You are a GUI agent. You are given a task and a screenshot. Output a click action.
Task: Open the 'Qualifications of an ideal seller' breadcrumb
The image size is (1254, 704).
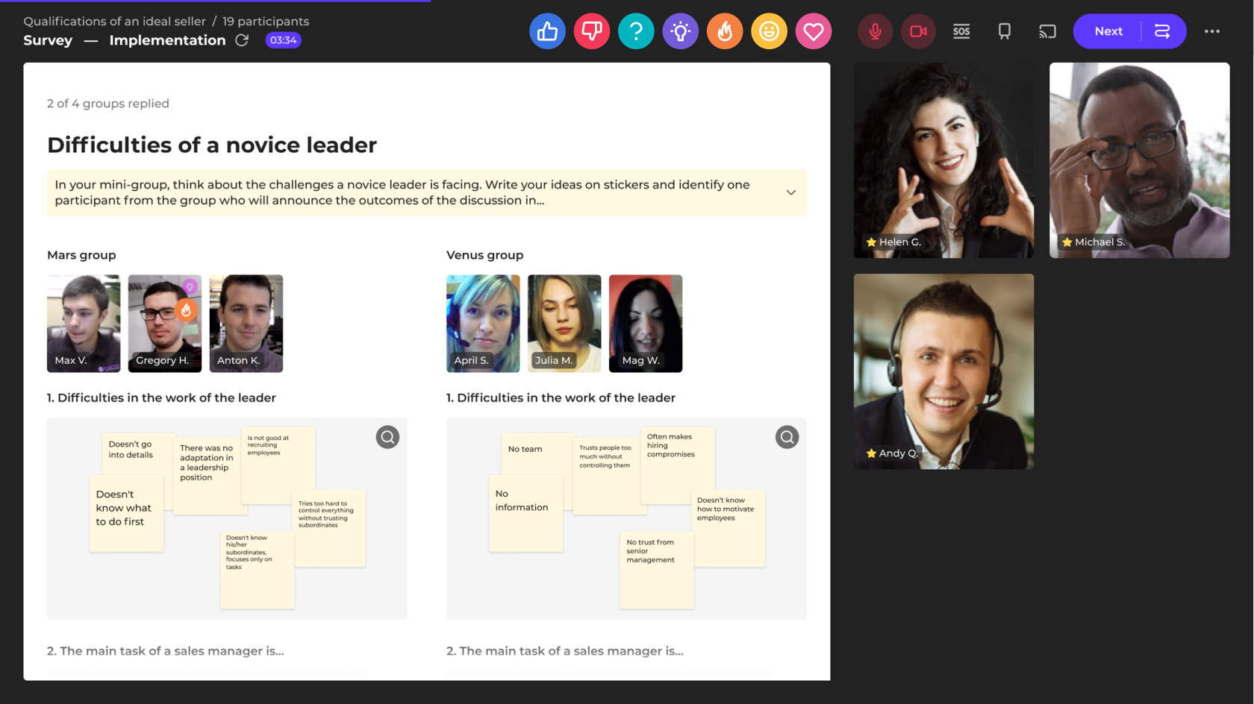114,22
